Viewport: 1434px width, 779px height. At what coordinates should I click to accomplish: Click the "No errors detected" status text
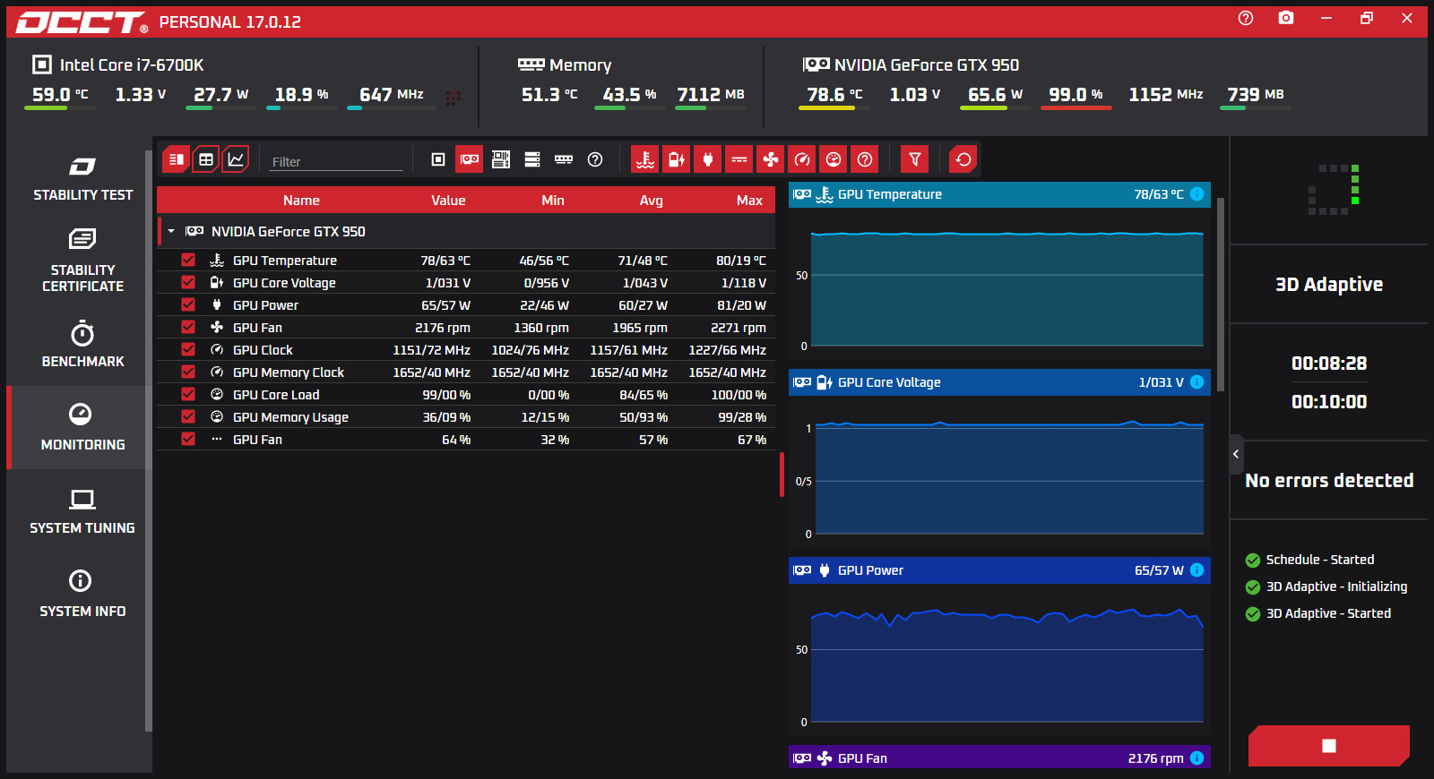[1329, 481]
